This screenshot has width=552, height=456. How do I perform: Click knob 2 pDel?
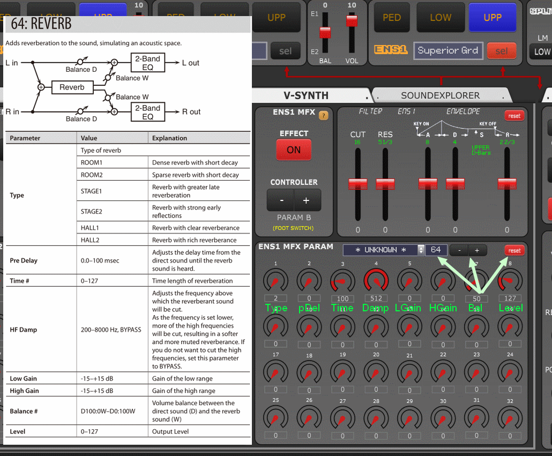tap(309, 281)
